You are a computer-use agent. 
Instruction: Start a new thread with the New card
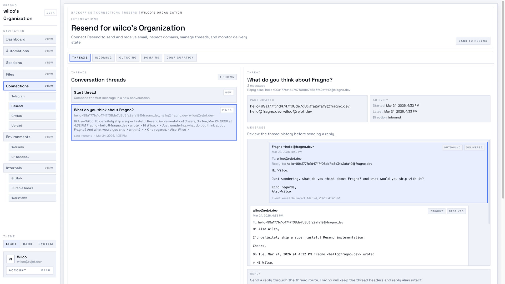point(154,95)
